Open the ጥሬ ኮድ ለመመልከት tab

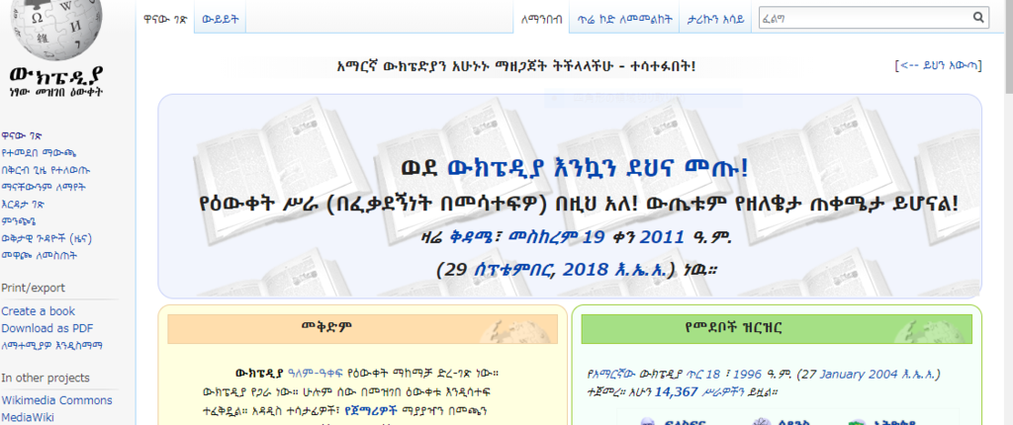coord(624,20)
